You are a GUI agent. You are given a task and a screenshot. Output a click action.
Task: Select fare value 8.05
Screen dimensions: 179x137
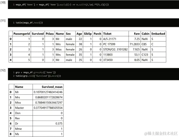pyautogui.click(x=137, y=60)
